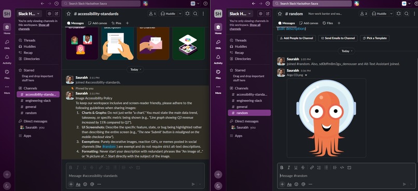Toggle bold in #random composer

(x=282, y=167)
